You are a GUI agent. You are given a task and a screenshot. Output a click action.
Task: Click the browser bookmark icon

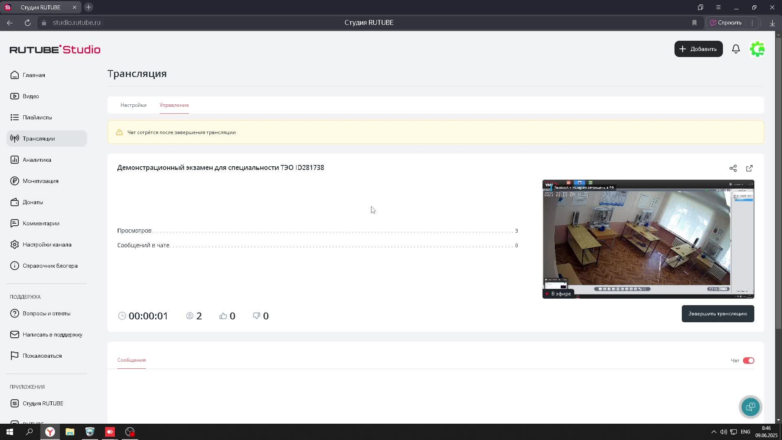694,23
